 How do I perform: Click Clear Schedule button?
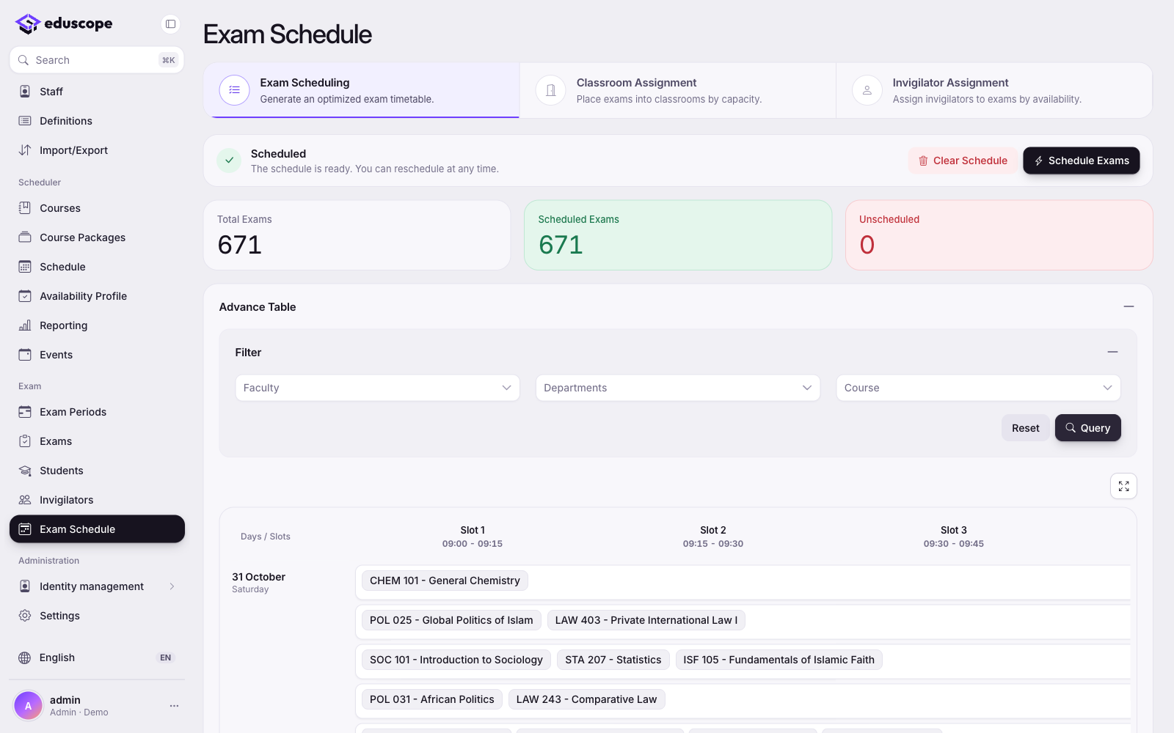click(x=963, y=161)
